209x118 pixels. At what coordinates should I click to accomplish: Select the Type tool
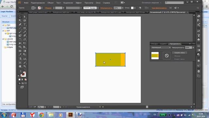click(x=24, y=24)
